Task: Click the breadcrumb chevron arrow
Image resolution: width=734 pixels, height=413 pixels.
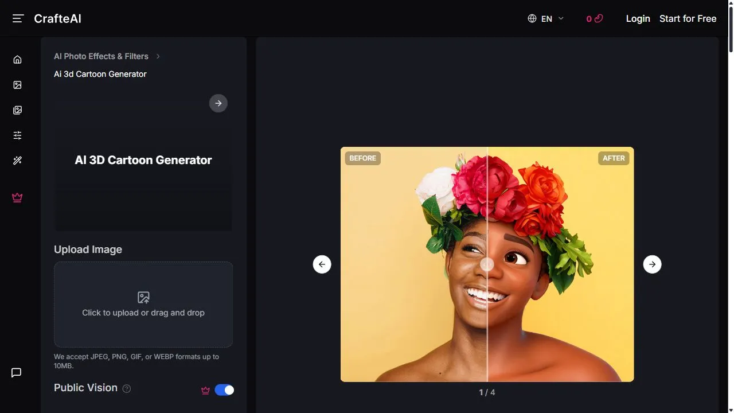Action: (158, 56)
